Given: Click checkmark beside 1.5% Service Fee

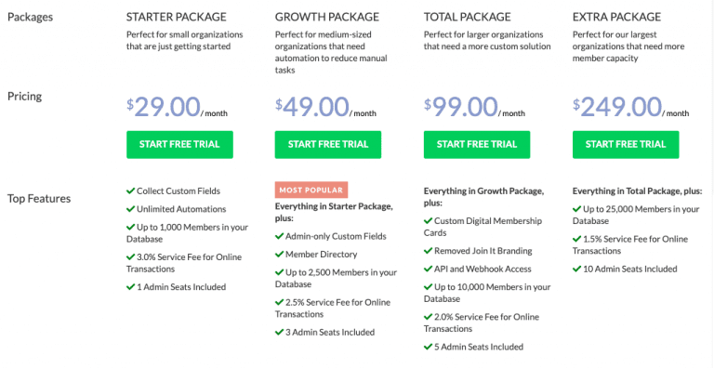Looking at the screenshot, I should [577, 239].
